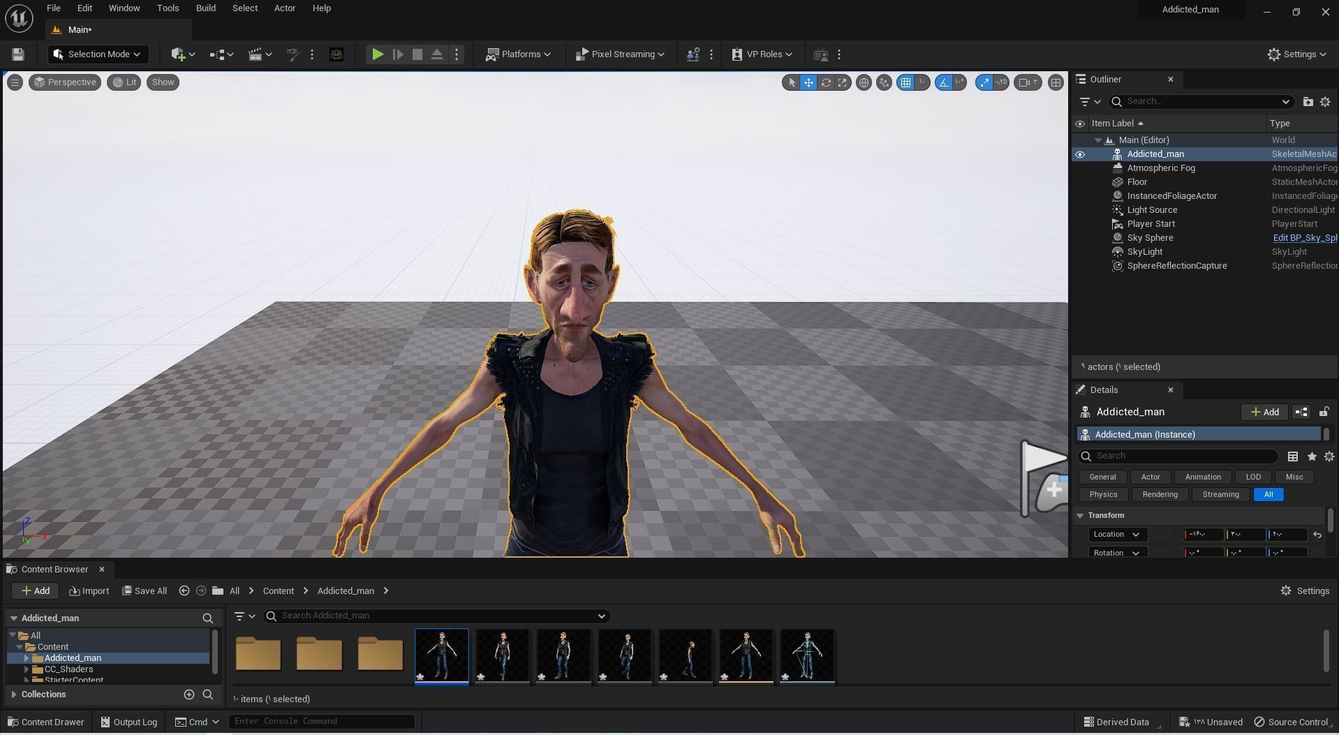Expand the Collections section
1339x735 pixels.
14,695
